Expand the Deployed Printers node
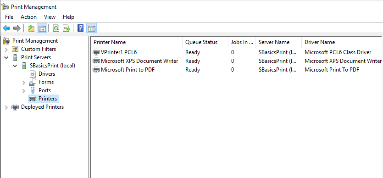Viewport: 383px width, 178px height. click(x=6, y=107)
